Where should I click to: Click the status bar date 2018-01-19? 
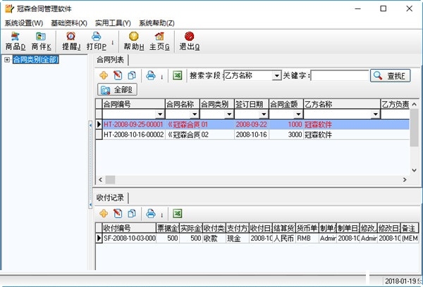(403, 281)
